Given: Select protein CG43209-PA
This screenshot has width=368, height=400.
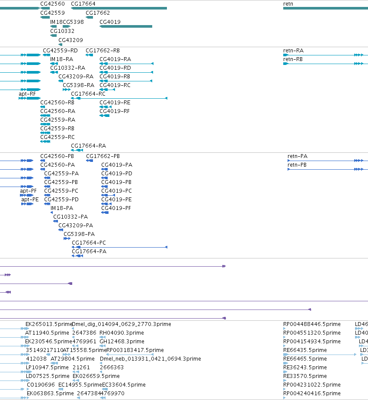Looking at the screenshot, I should 76,226.
